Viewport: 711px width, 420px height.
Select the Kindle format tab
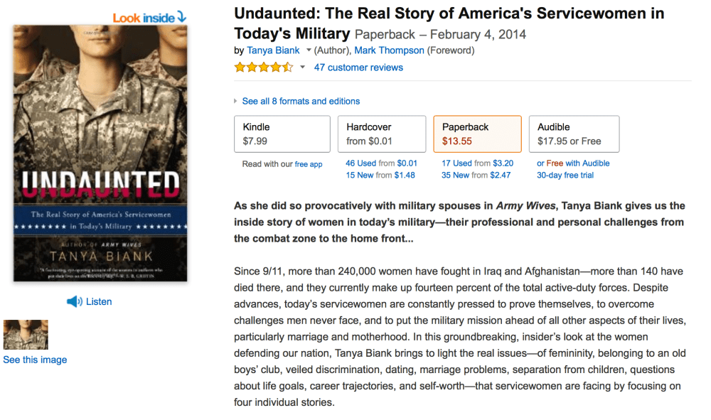(x=282, y=134)
